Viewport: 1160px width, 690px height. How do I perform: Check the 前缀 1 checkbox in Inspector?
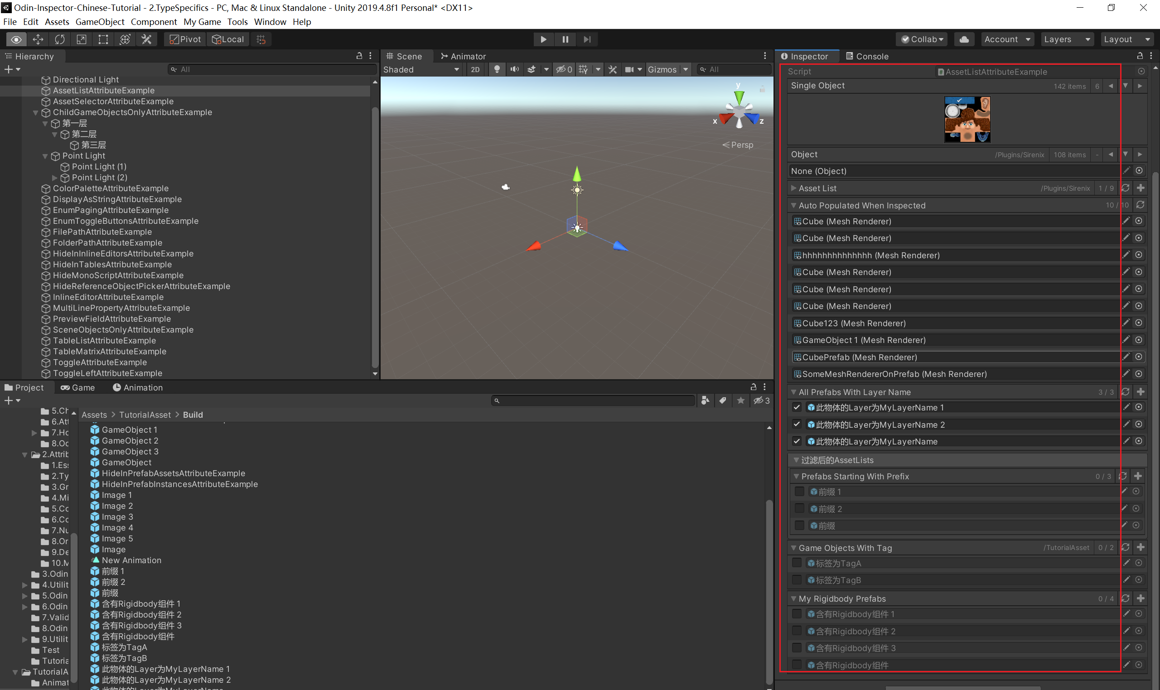click(x=799, y=492)
